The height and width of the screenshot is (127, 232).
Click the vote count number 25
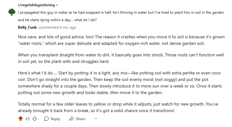pyautogui.click(x=27, y=119)
